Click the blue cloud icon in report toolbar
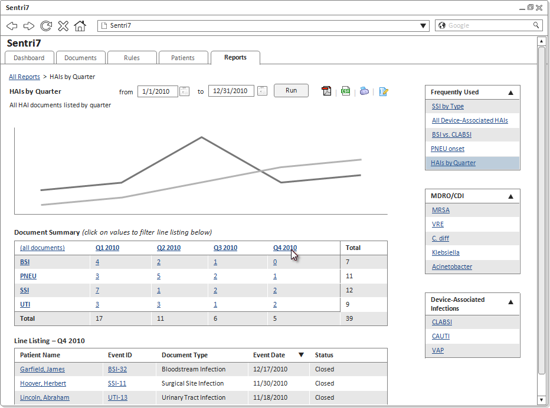 [x=365, y=91]
